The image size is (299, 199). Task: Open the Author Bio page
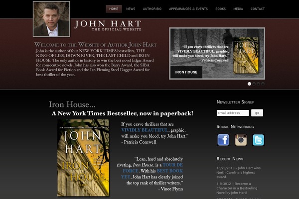click(x=152, y=9)
